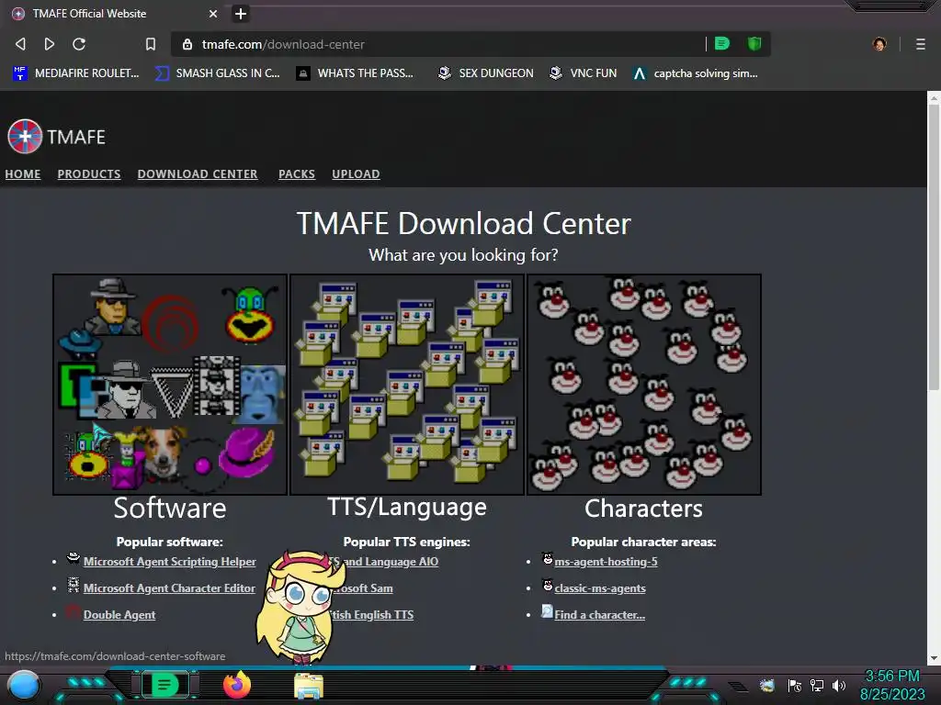The height and width of the screenshot is (705, 941).
Task: Open the Start orb on the taskbar
Action: point(24,686)
